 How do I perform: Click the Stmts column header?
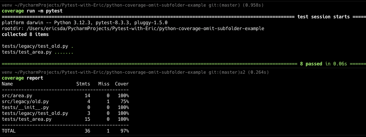[83, 84]
